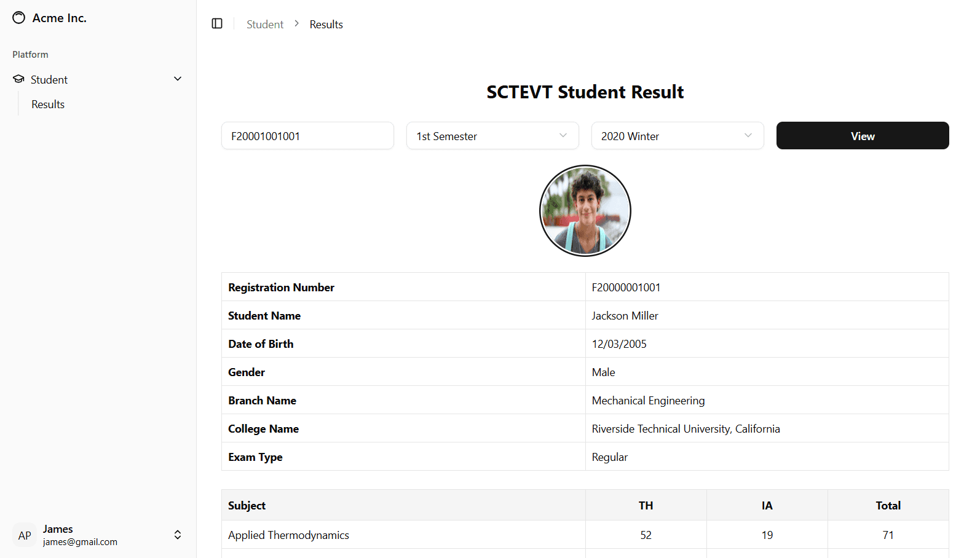Open the 2020 Winter session dropdown
Screen dimensions: 972x558
click(677, 136)
